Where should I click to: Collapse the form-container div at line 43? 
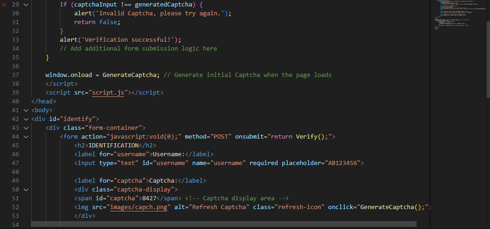coord(26,128)
